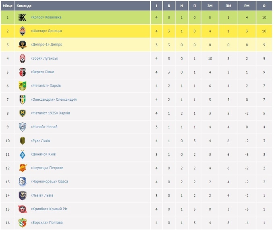The image size is (274, 230).
Task: Click the Veres Rivne club logo
Action: click(x=23, y=72)
